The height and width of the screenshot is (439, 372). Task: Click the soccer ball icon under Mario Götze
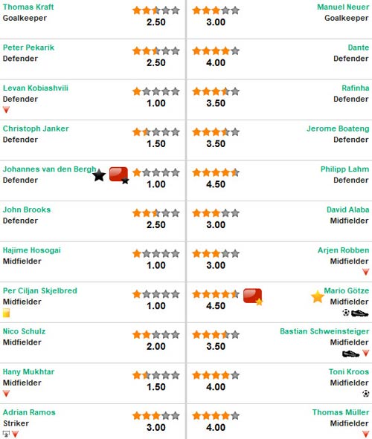[x=346, y=313]
